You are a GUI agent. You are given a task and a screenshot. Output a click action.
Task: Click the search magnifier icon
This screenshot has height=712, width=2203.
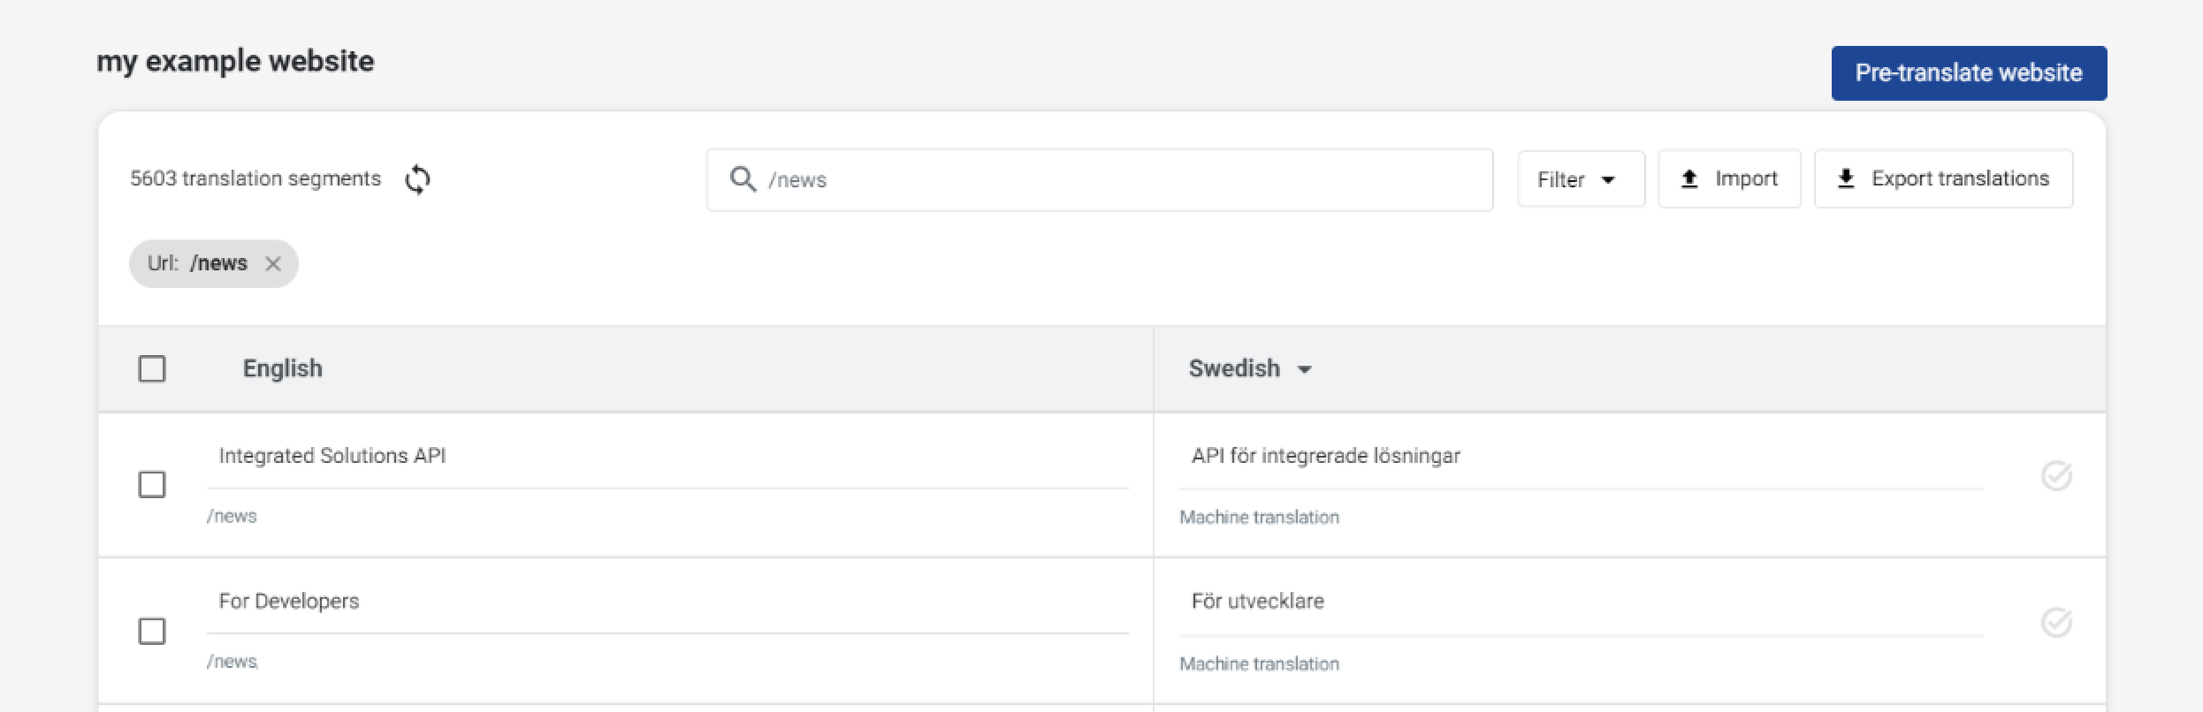click(743, 179)
